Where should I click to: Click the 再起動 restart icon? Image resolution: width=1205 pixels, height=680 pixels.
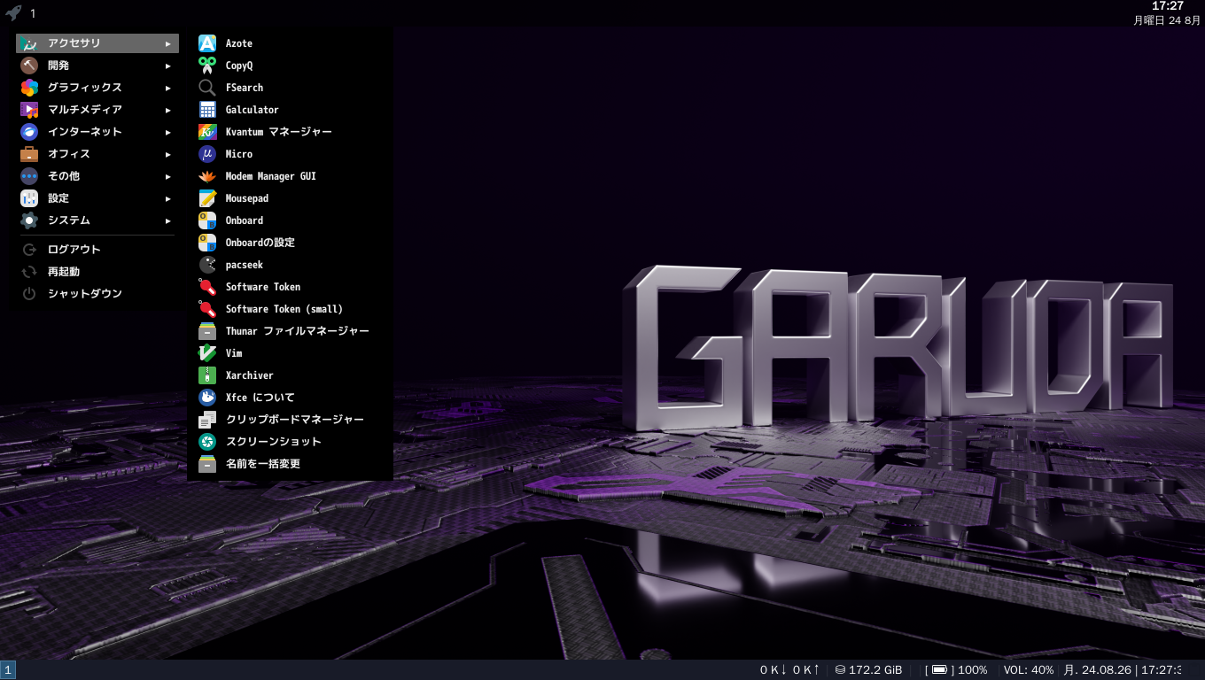(x=29, y=272)
